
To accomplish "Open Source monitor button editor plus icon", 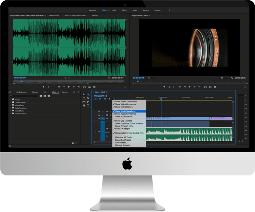I will (125, 87).
